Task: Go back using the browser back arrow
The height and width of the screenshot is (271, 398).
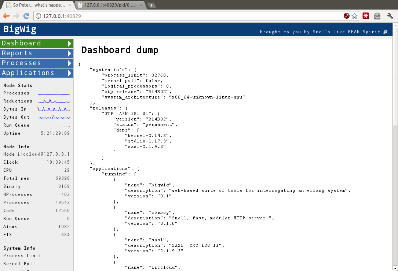Action: (6, 16)
